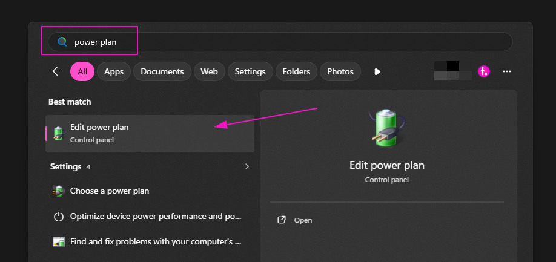The height and width of the screenshot is (262, 556).
Task: Switch to the Documents filter tab
Action: pyautogui.click(x=162, y=71)
